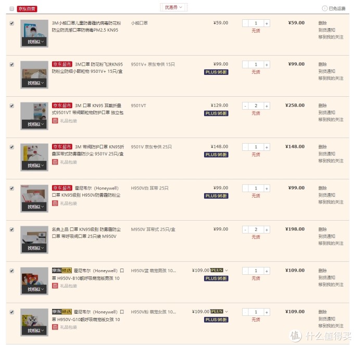This screenshot has height=345, width=354.
Task: Increase quantity of H950V白 耳带 mask
Action: 267,189
